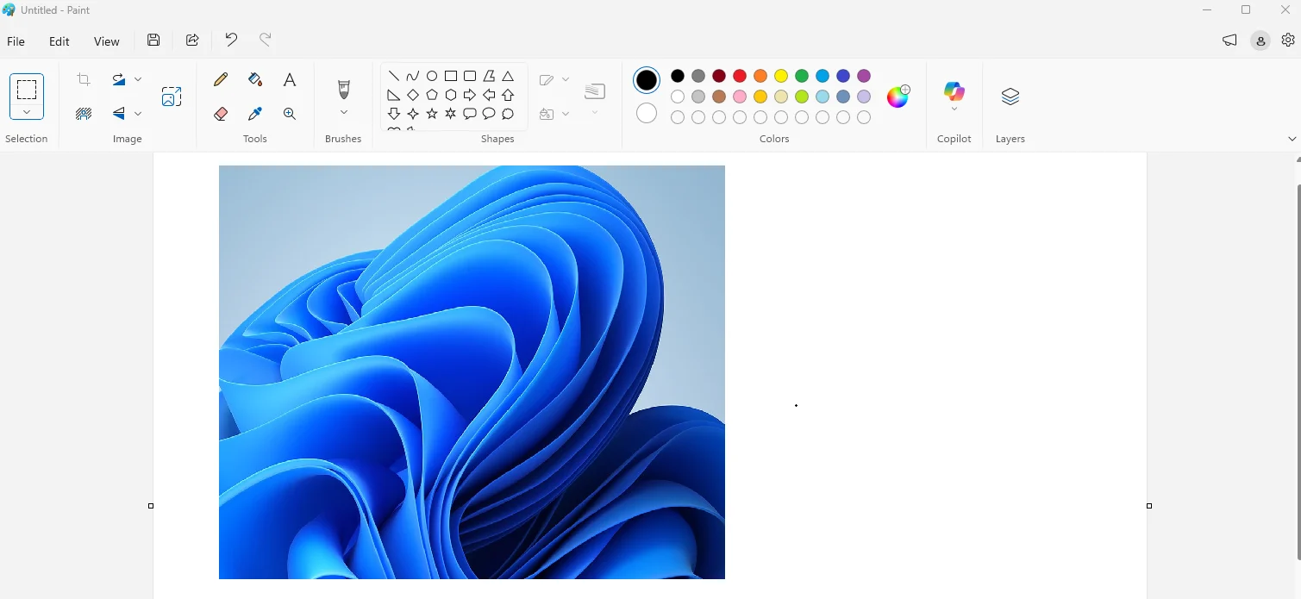Image resolution: width=1301 pixels, height=599 pixels.
Task: Pick the Pentagon shape
Action: tap(432, 95)
